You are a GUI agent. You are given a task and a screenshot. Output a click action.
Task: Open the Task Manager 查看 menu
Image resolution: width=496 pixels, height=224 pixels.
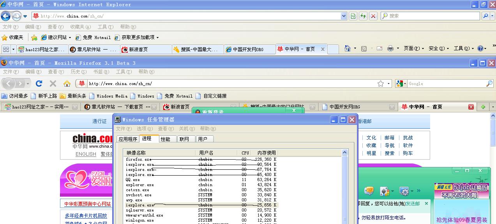166,129
